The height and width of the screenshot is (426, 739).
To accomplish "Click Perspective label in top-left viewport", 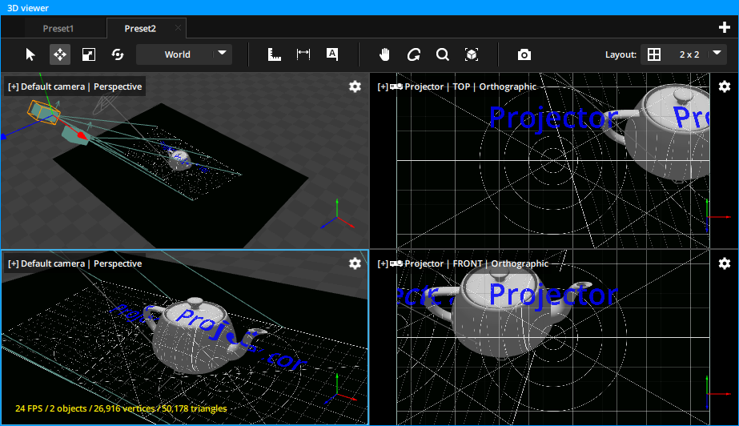I will pyautogui.click(x=118, y=86).
